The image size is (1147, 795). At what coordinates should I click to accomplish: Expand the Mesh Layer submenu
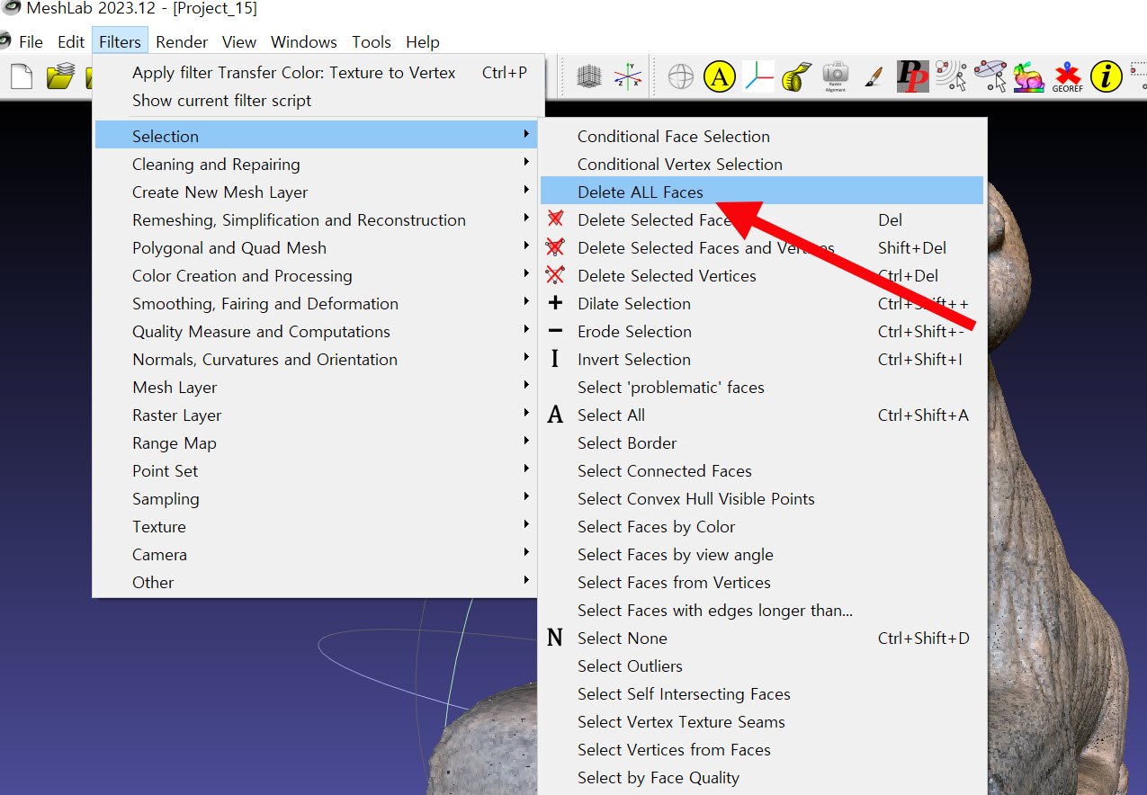pyautogui.click(x=318, y=387)
